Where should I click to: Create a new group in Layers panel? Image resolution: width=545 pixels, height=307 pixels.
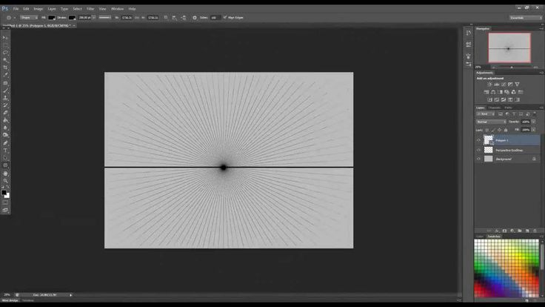[x=520, y=231]
